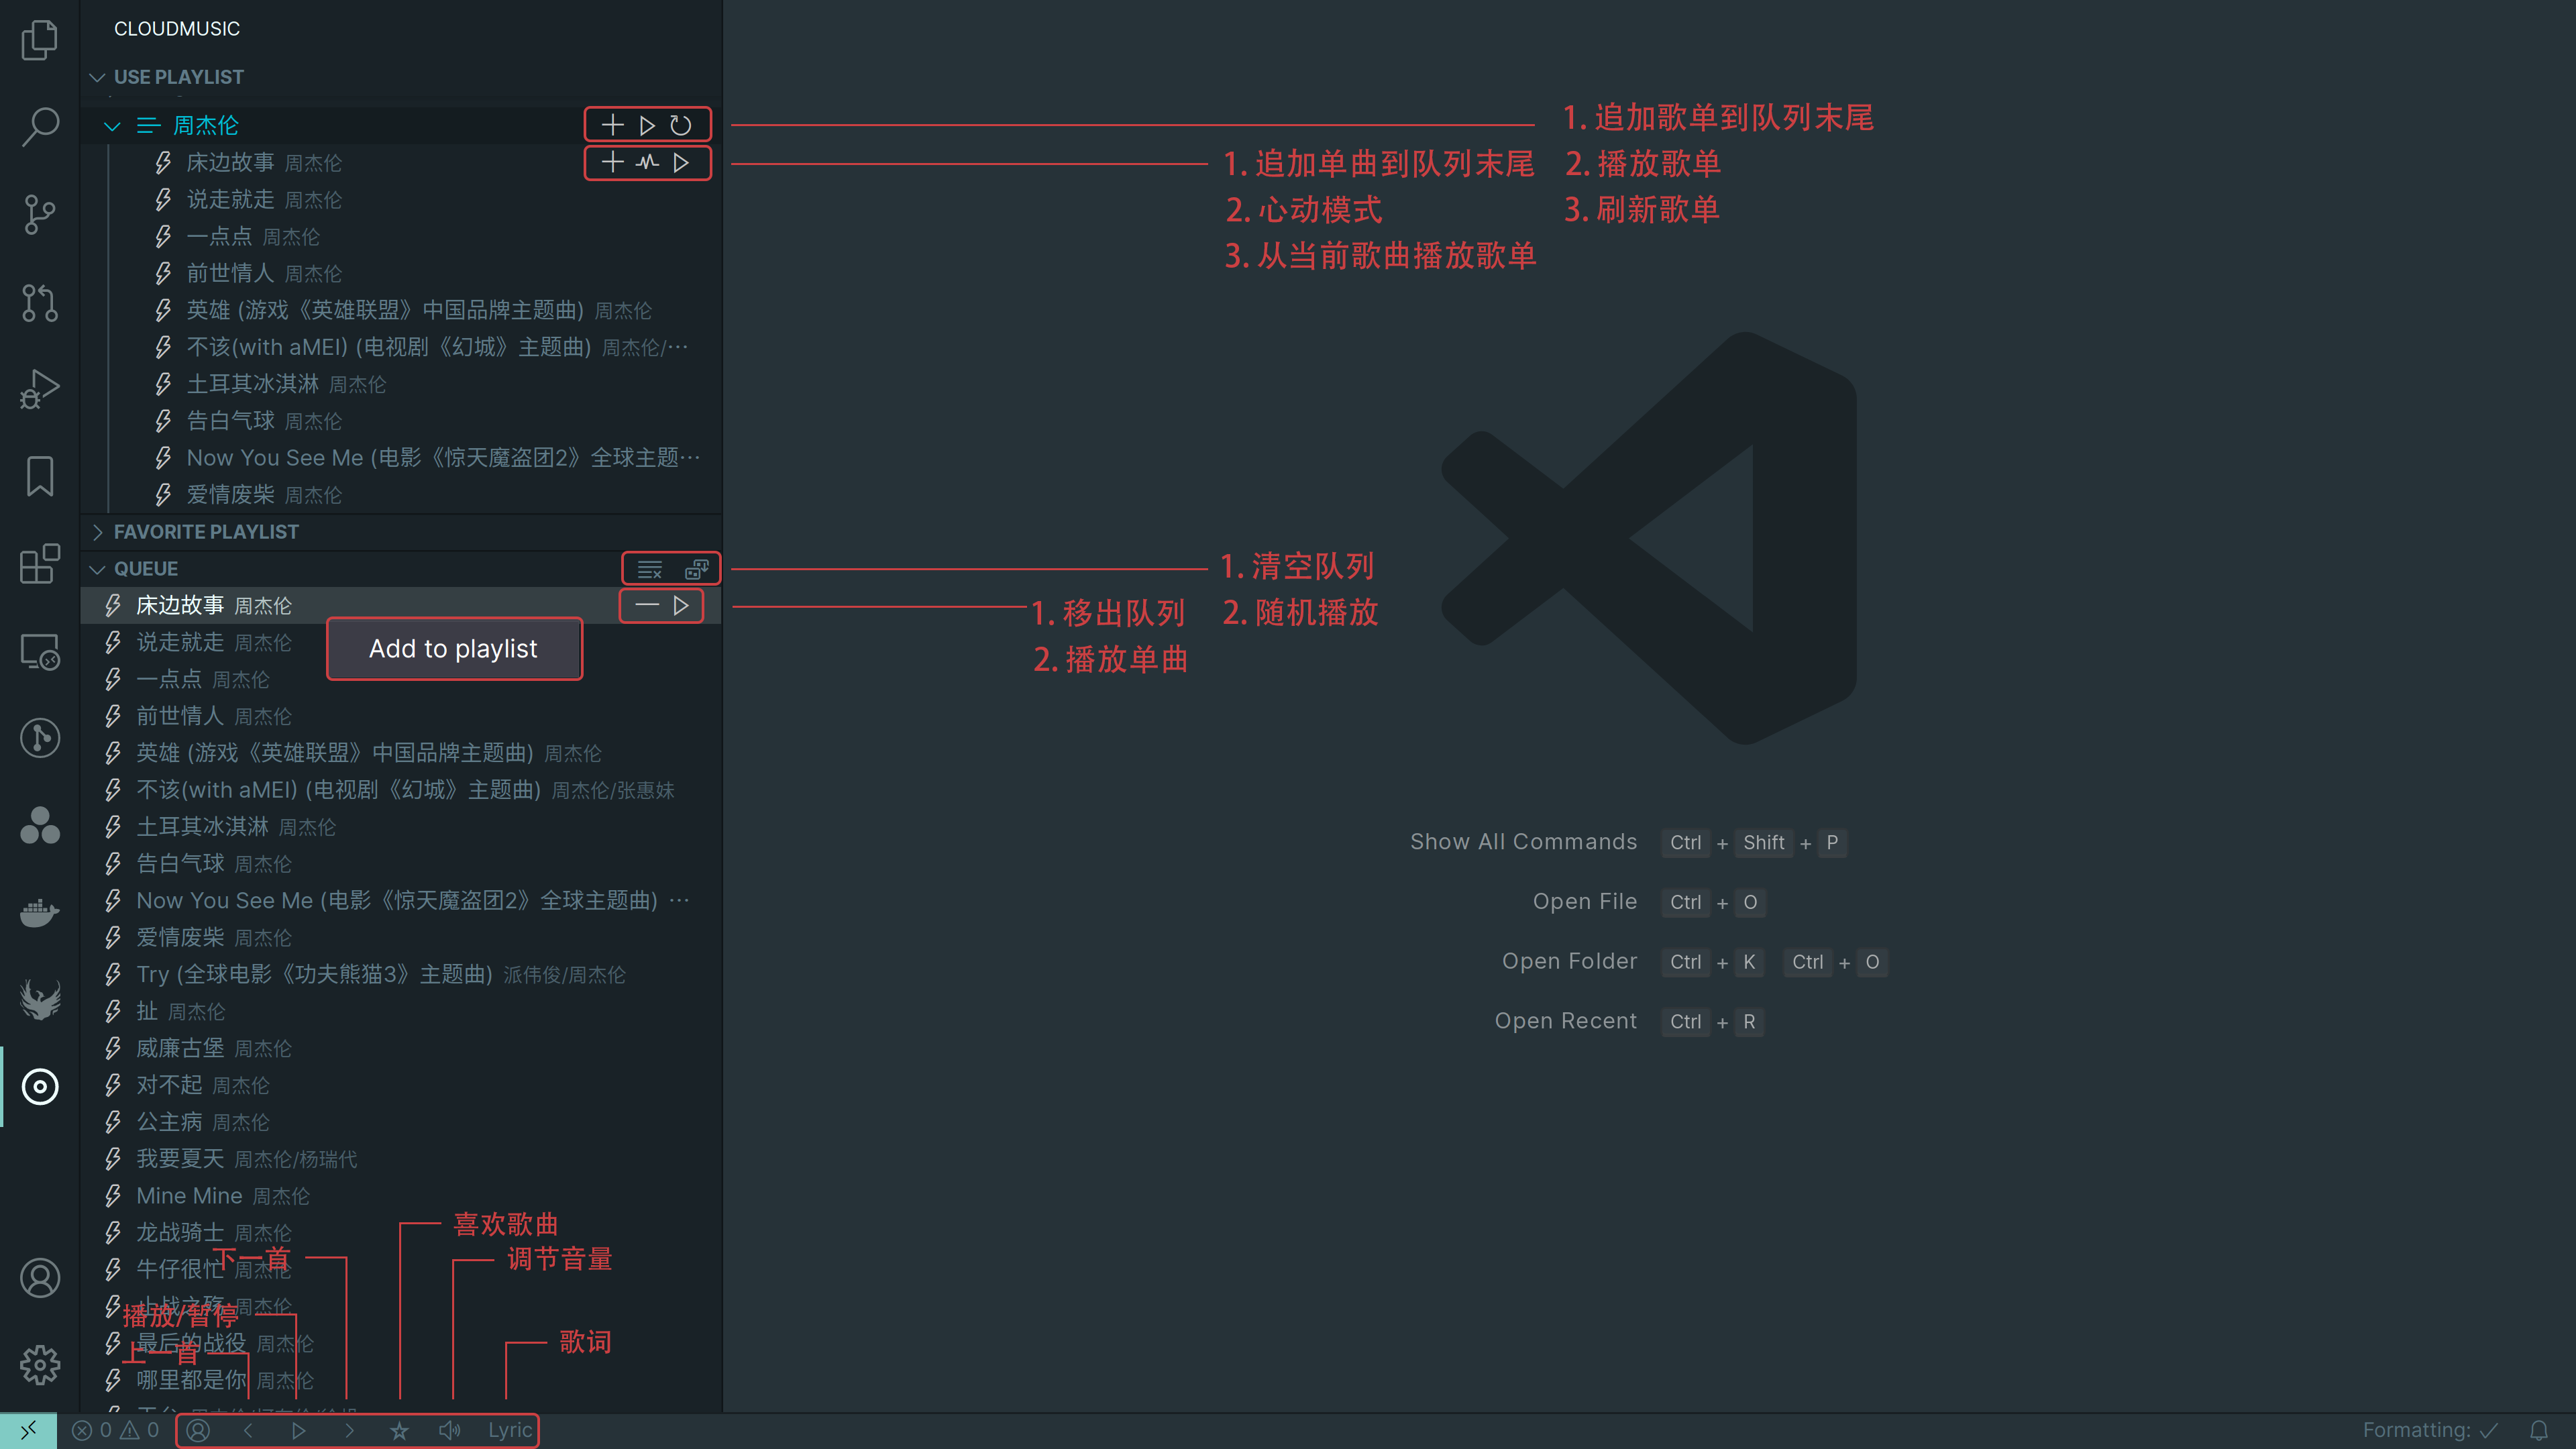Select 说走就走 in the playlist tree
The height and width of the screenshot is (1449, 2576).
[x=401, y=199]
